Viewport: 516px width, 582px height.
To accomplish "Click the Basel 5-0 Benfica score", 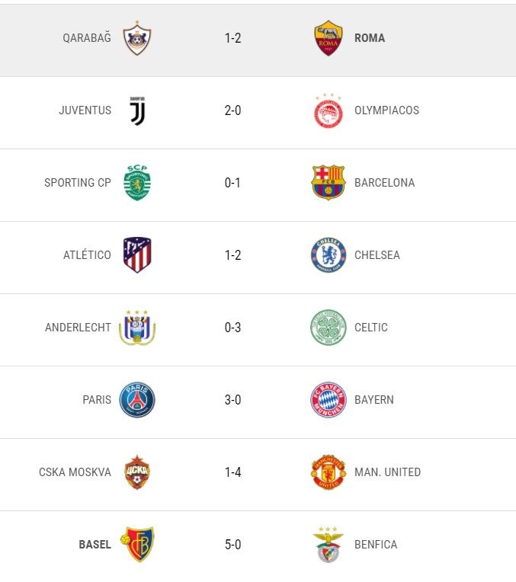I will point(232,545).
